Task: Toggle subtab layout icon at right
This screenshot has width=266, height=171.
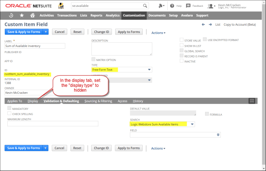Action: pos(252,101)
